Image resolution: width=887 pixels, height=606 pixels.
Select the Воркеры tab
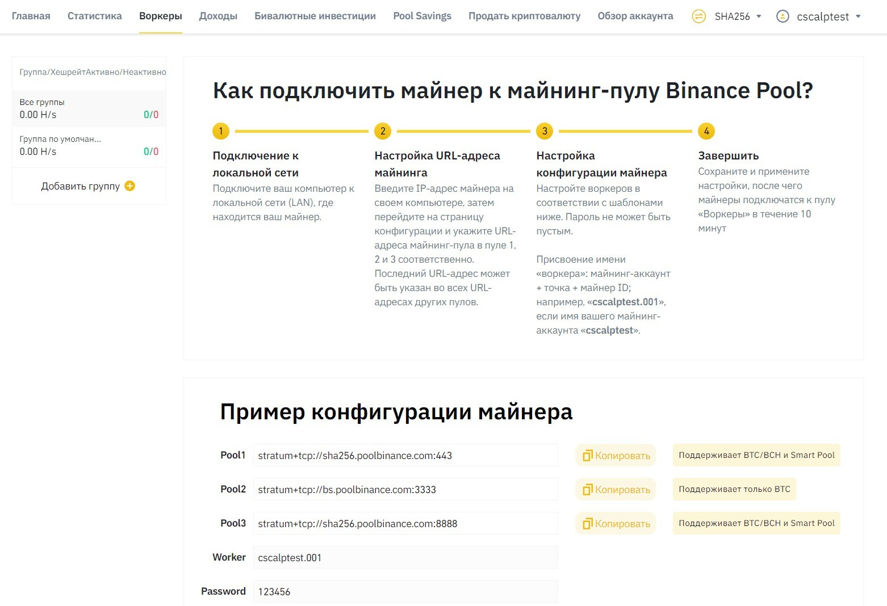161,16
